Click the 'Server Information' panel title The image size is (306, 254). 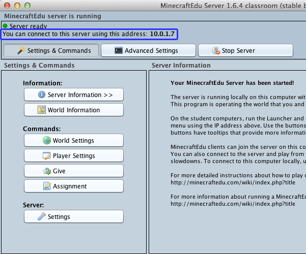181,66
